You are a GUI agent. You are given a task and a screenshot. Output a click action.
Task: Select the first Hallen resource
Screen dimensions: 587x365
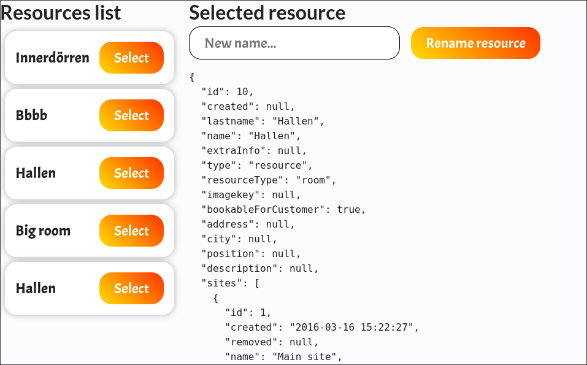[131, 173]
